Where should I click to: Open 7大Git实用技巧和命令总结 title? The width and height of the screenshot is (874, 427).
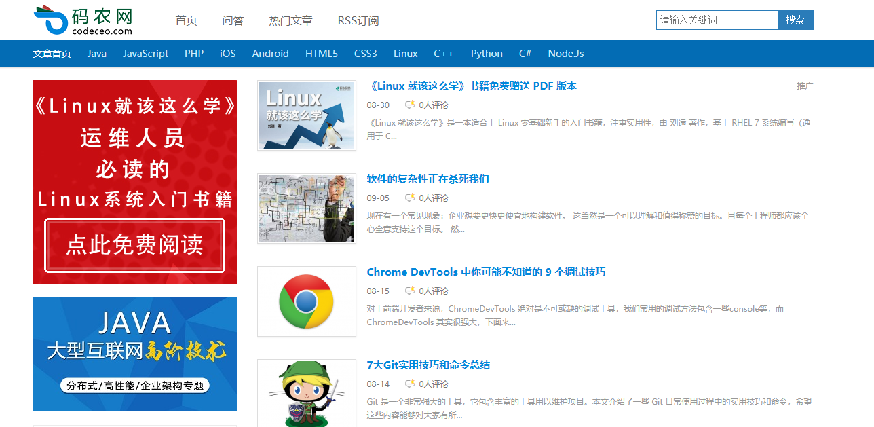[x=428, y=365]
